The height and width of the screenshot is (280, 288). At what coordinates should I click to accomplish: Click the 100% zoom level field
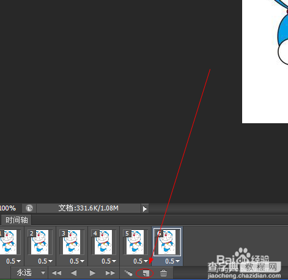point(8,208)
